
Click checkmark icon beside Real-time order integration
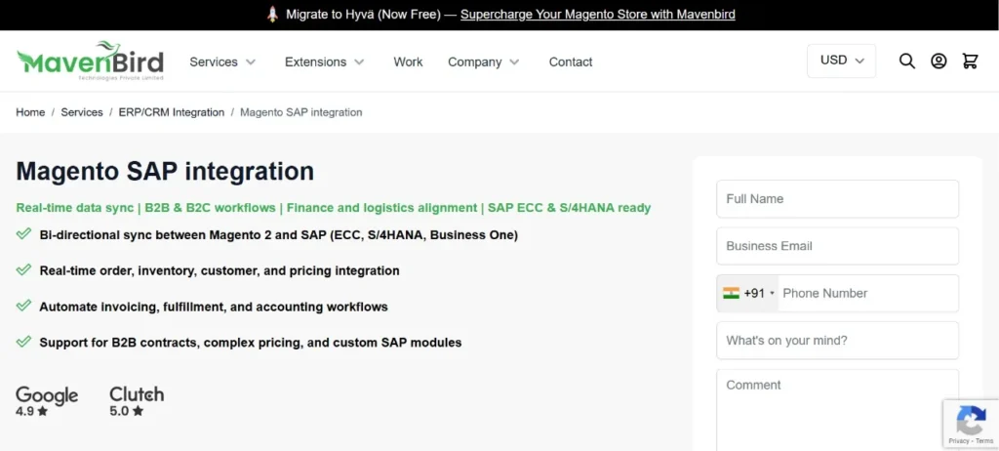tap(23, 269)
